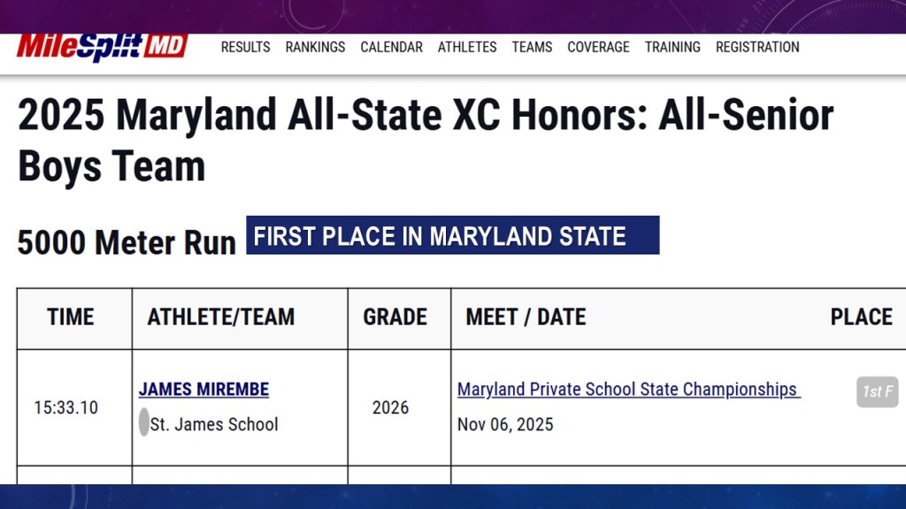The width and height of the screenshot is (906, 509).
Task: Open the Results menu
Action: (245, 47)
